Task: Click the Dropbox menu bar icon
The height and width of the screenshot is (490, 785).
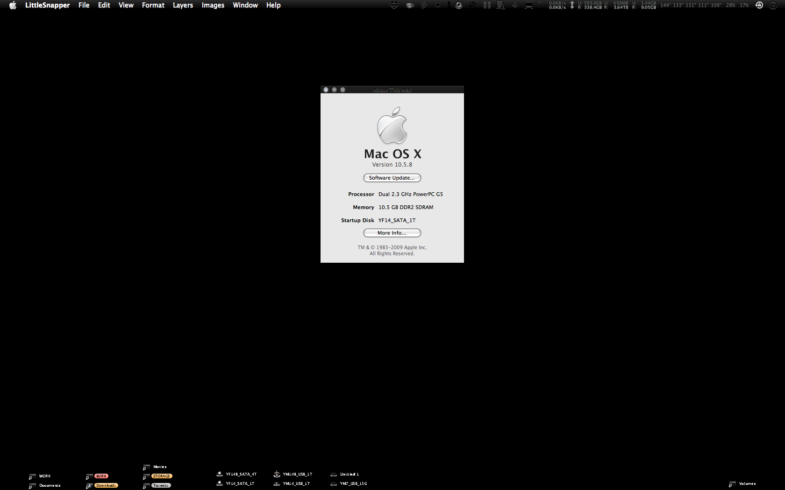Action: pos(394,5)
